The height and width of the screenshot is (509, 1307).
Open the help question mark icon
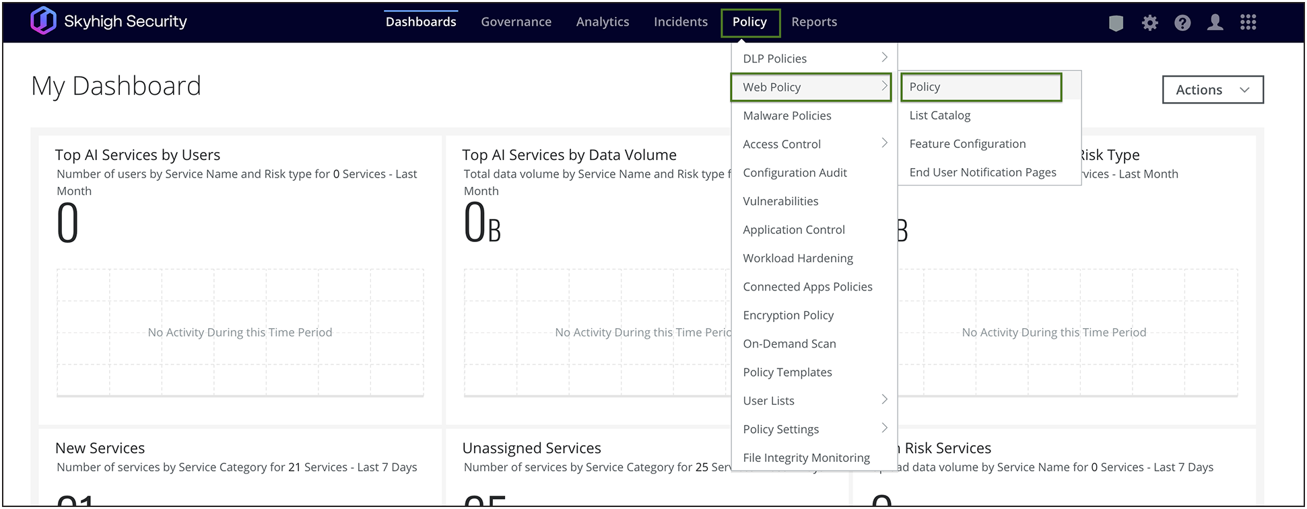point(1182,23)
